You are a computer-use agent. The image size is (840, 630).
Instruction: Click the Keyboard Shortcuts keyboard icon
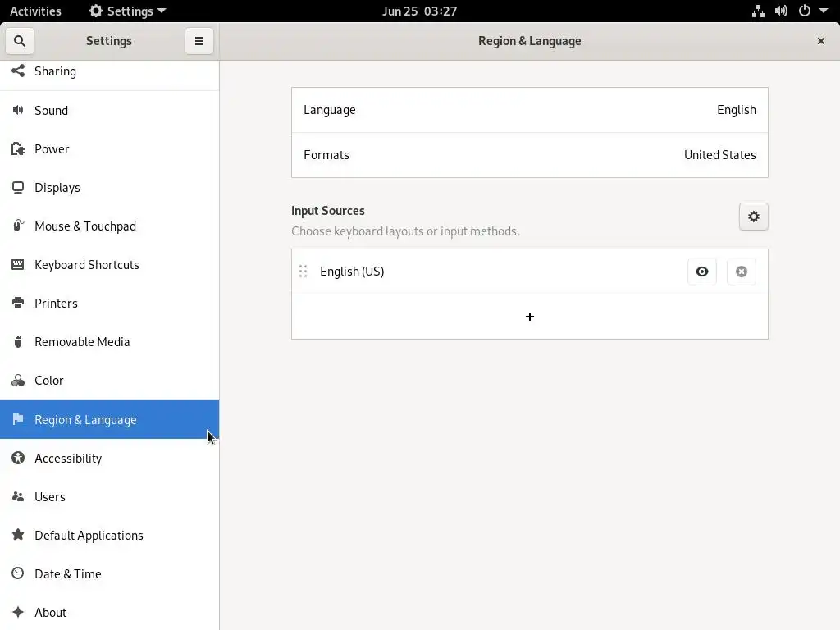click(x=18, y=264)
